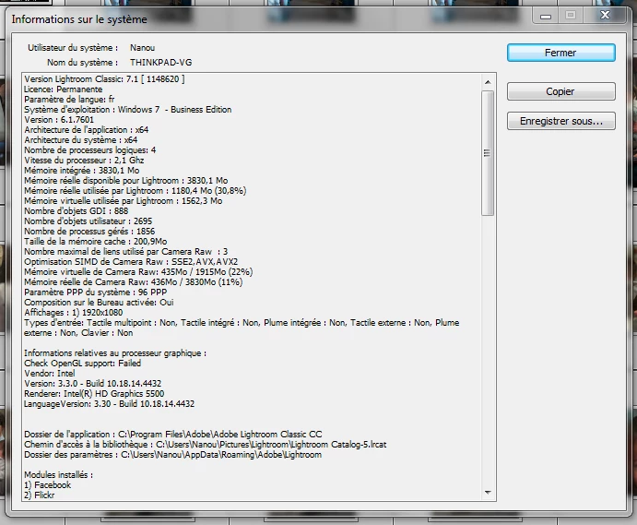
Task: Click 'LanguageVersion: 3.30' line
Action: (110, 404)
